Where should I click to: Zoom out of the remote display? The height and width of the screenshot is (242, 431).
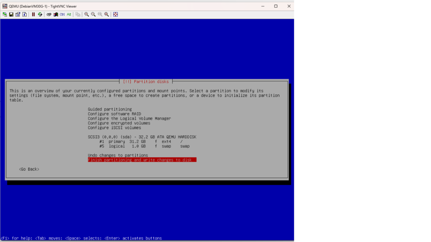pyautogui.click(x=93, y=14)
